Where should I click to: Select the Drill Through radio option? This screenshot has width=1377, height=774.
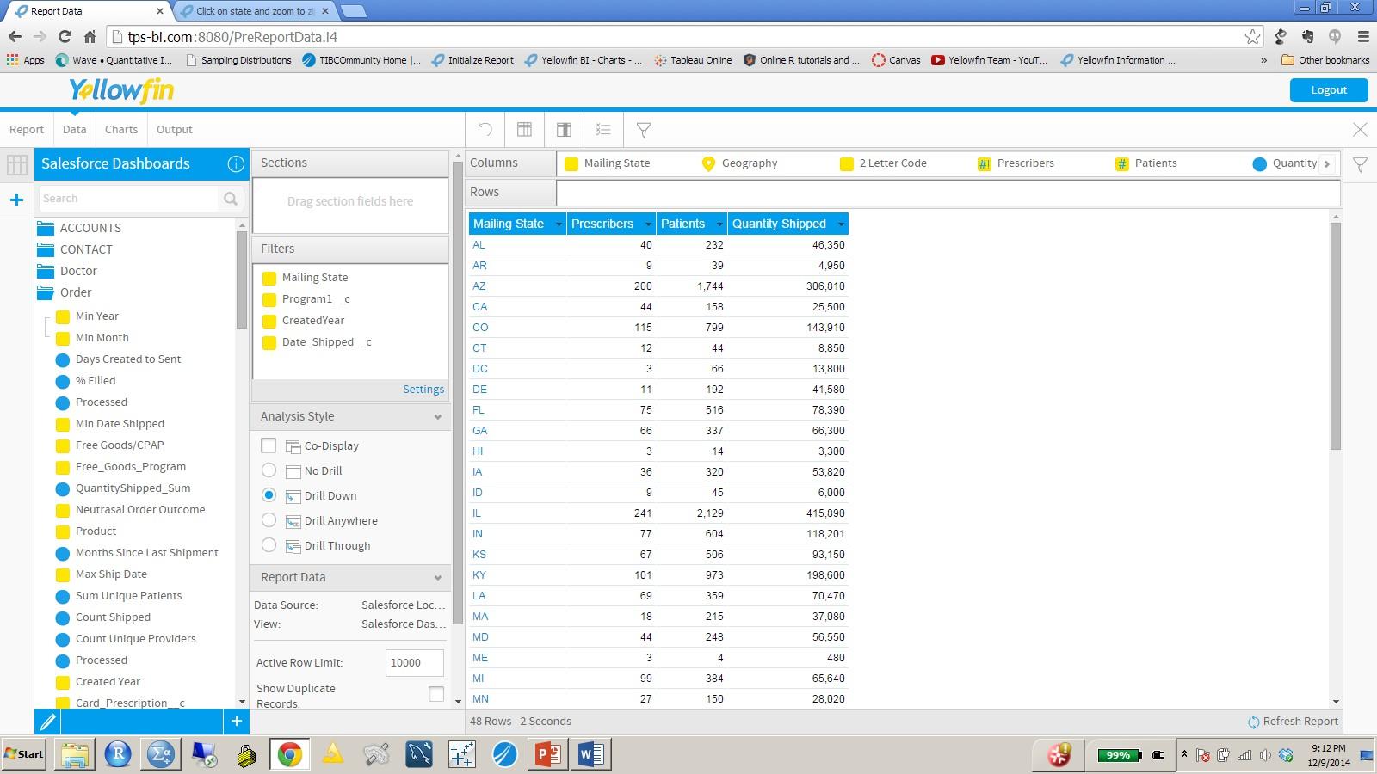(x=269, y=545)
